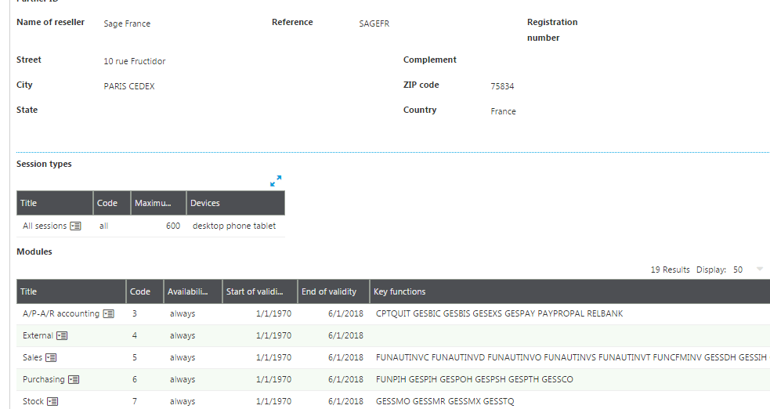
Task: Click the PARIS CEDEX city value
Action: (x=129, y=86)
